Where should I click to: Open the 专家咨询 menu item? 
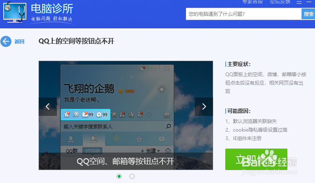click(252, 2)
